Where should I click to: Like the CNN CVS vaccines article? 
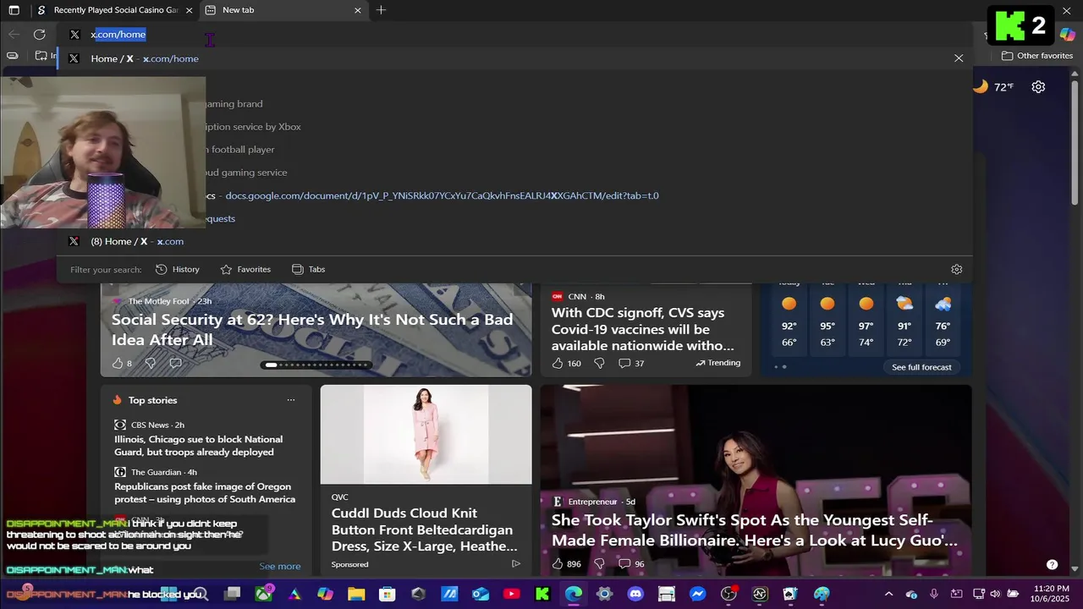pos(558,363)
